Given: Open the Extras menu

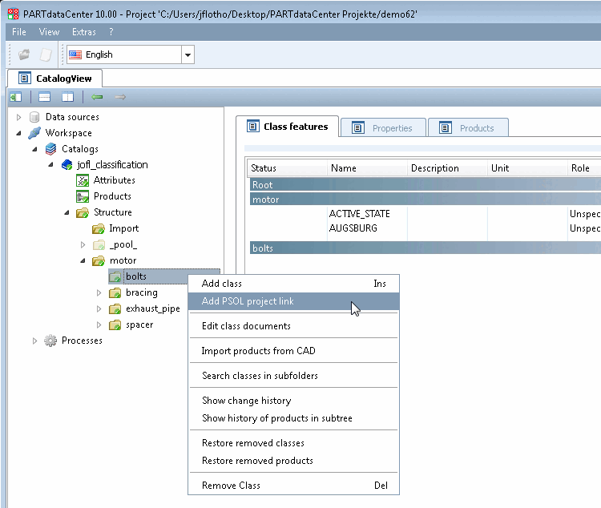Looking at the screenshot, I should pos(84,32).
